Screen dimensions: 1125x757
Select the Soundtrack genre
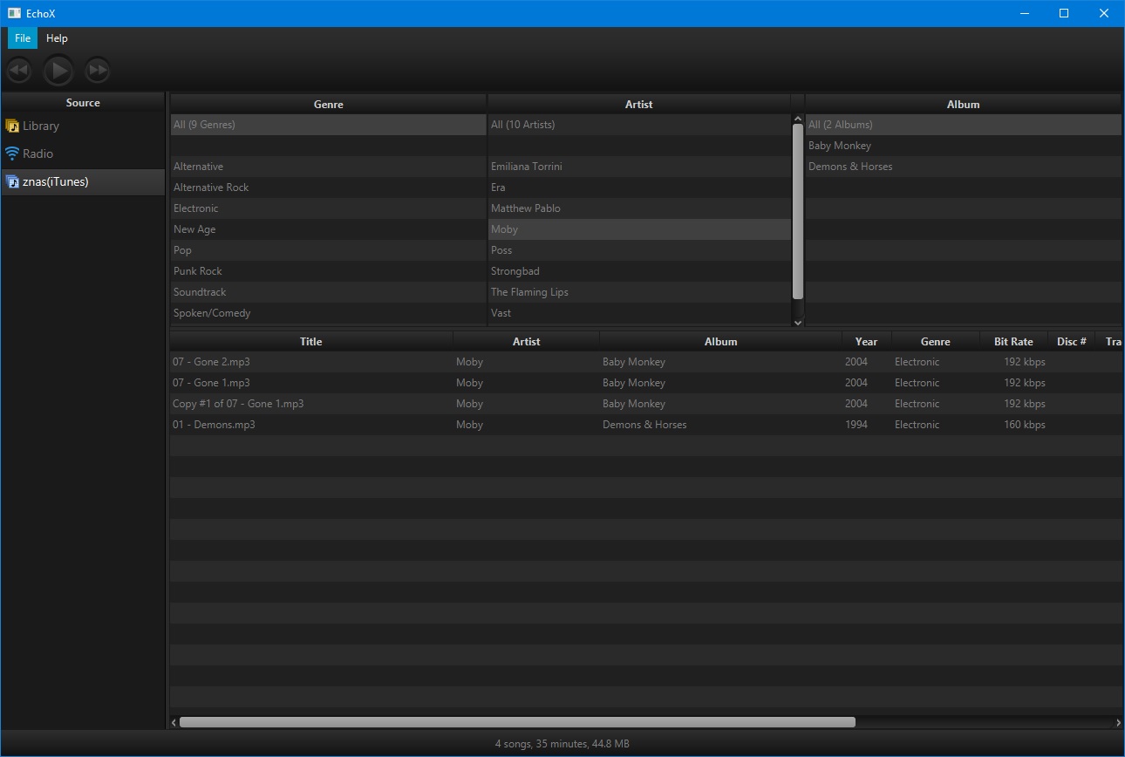pyautogui.click(x=328, y=292)
